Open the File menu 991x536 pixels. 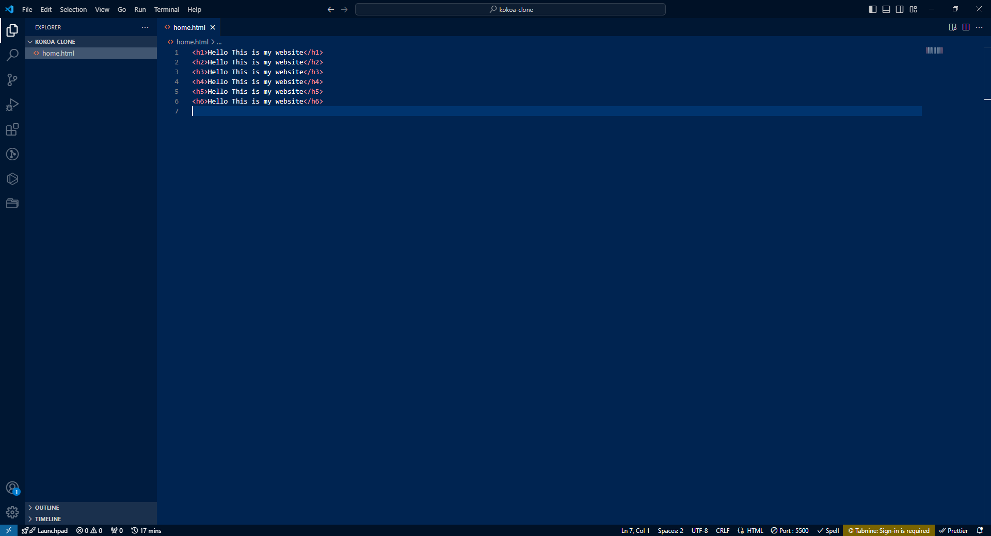(27, 9)
